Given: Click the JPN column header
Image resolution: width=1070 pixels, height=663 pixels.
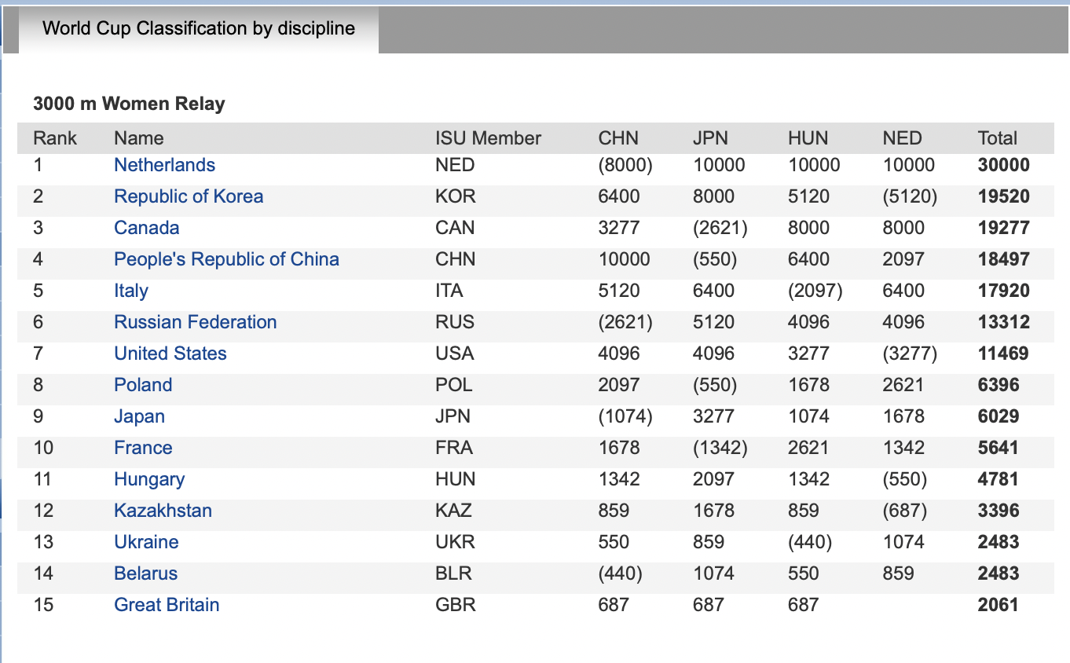Looking at the screenshot, I should (710, 138).
